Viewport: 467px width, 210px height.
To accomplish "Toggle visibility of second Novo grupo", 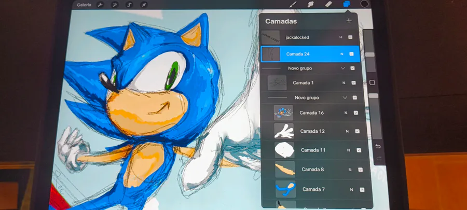I will tap(355, 97).
